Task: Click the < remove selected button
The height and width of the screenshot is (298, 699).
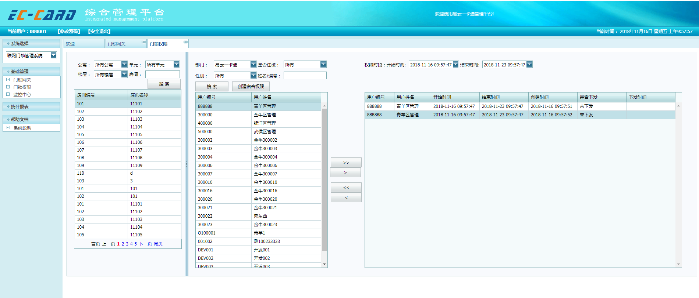Action: click(x=346, y=197)
